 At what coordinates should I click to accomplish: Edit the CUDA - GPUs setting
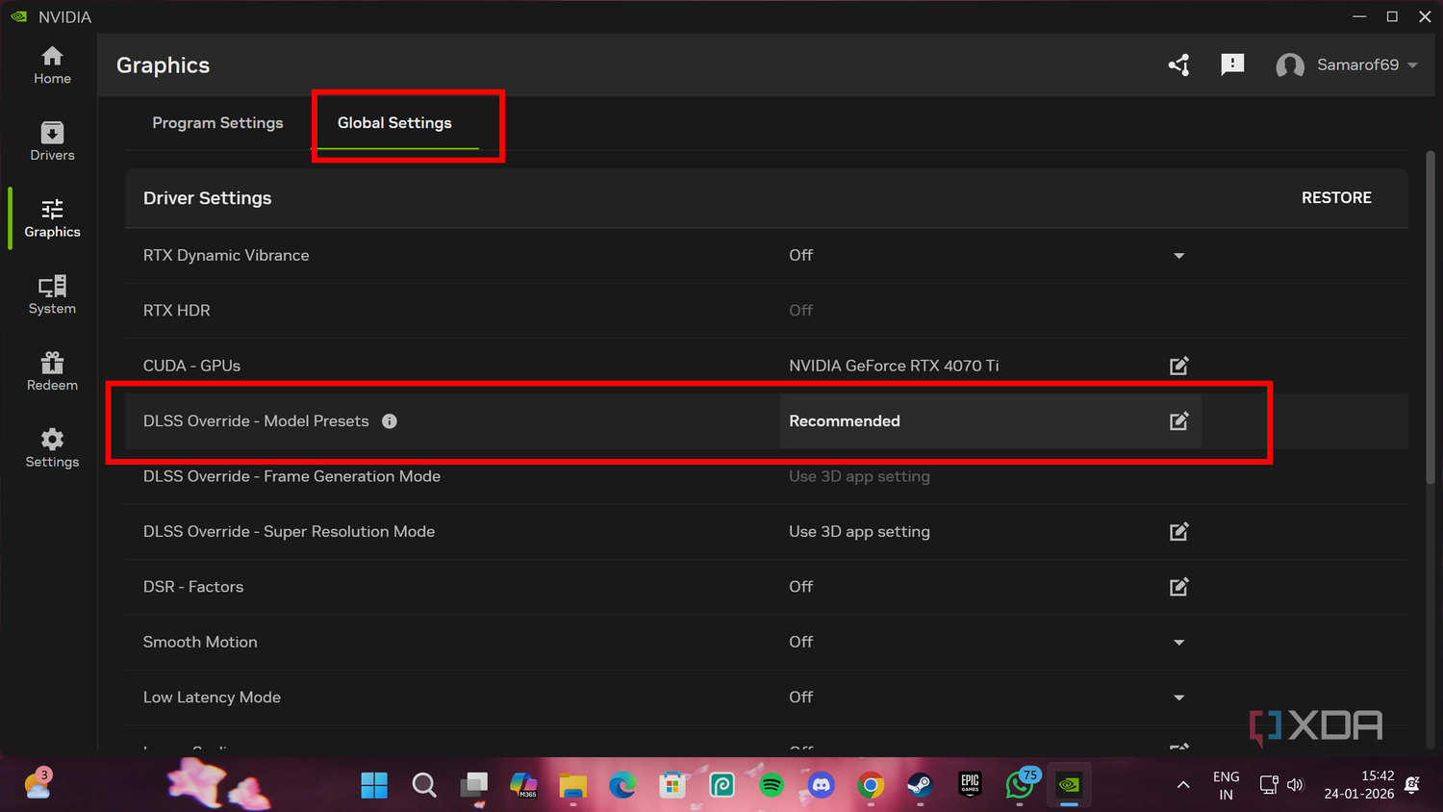pyautogui.click(x=1179, y=366)
